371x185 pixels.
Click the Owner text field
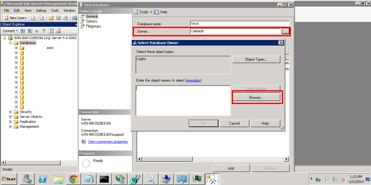[235, 31]
